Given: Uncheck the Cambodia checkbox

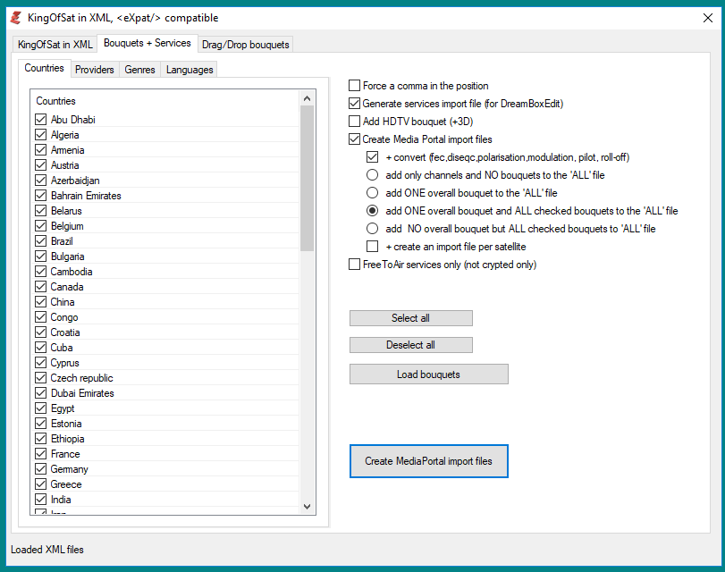Looking at the screenshot, I should point(41,272).
